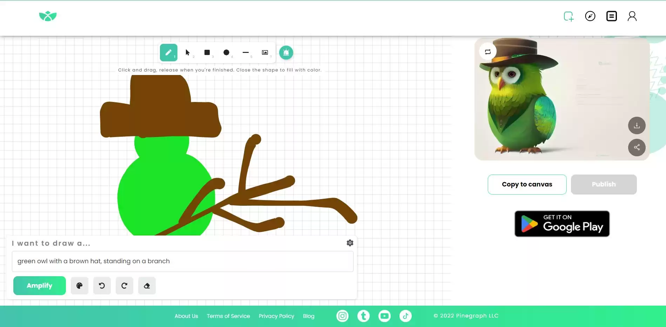Open the color palette picker
This screenshot has height=327, width=666.
(79, 285)
